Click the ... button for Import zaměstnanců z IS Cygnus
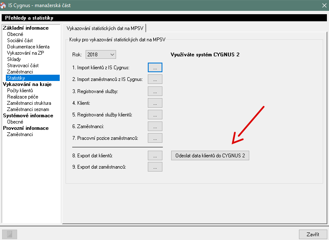329x240 pixels. (x=155, y=79)
